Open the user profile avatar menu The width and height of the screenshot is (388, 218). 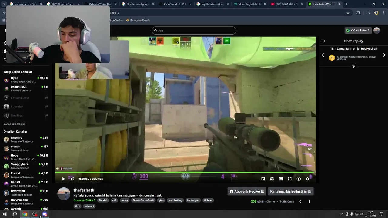point(376,31)
